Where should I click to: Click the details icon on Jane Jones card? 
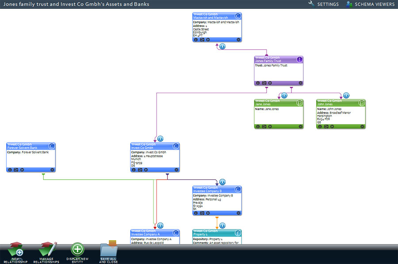264,126
